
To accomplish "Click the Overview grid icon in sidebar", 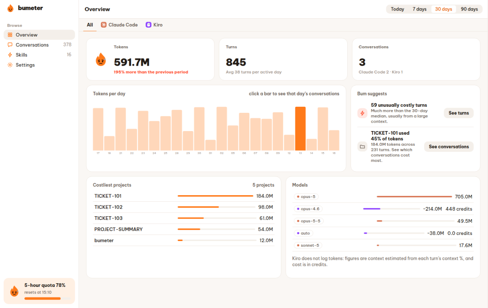I will (x=10, y=35).
